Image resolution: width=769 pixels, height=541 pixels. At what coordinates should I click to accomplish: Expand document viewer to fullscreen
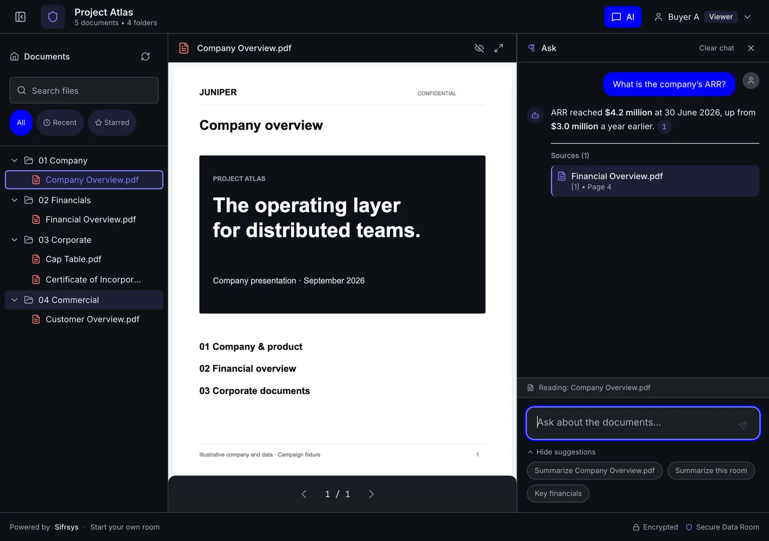pyautogui.click(x=499, y=48)
